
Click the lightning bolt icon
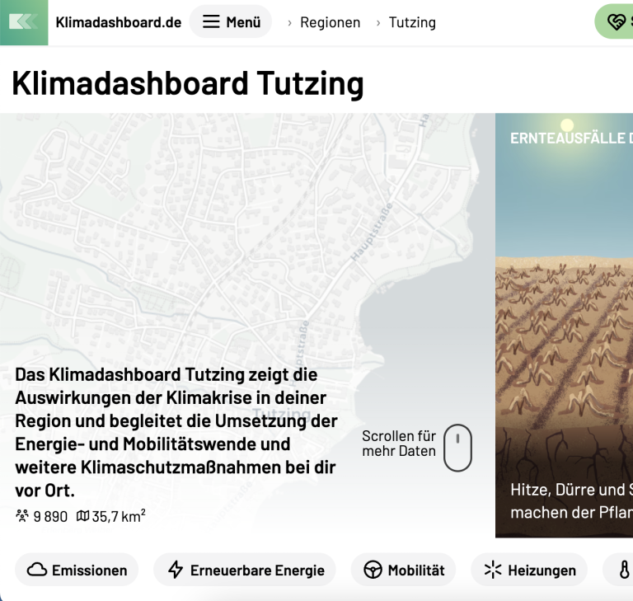click(x=176, y=570)
